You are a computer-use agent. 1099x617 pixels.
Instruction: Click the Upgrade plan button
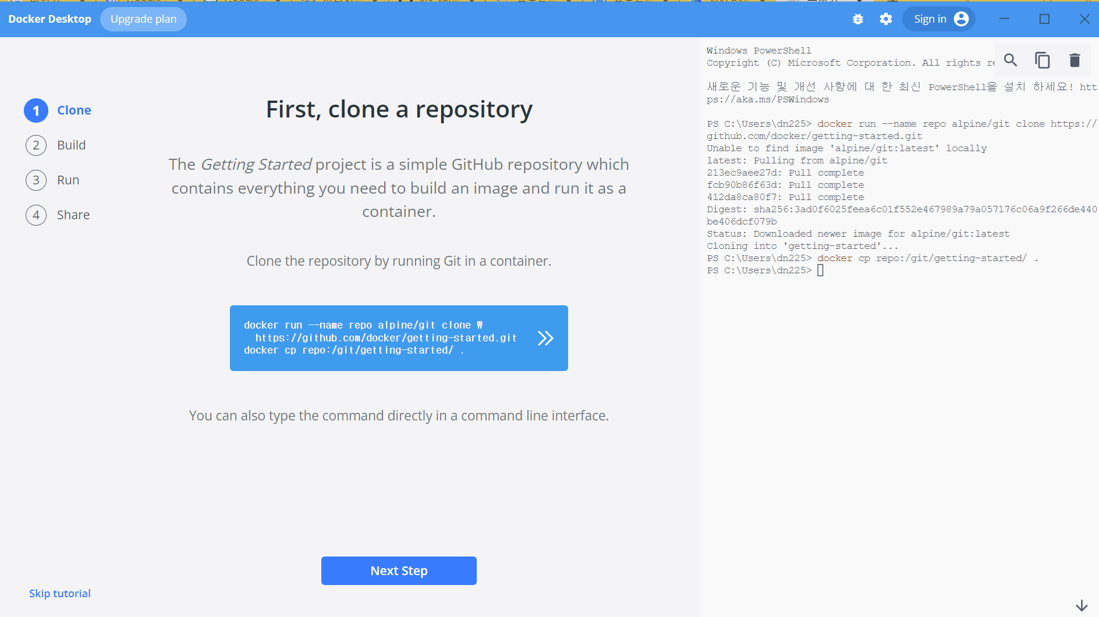143,19
